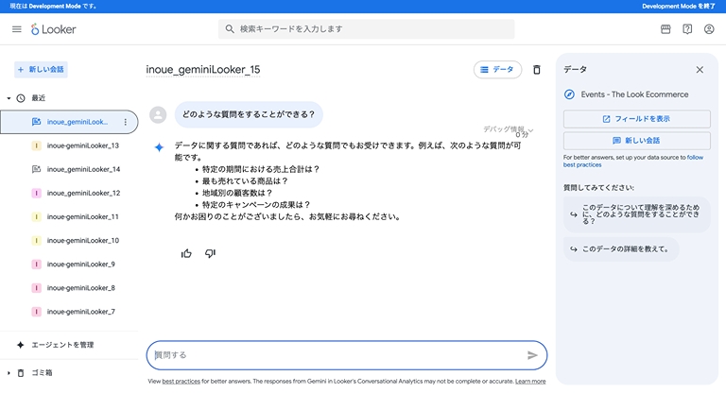Click text 特定のキャンペーンの成果は？
Viewport: 726px width, 393px height.
[256, 205]
